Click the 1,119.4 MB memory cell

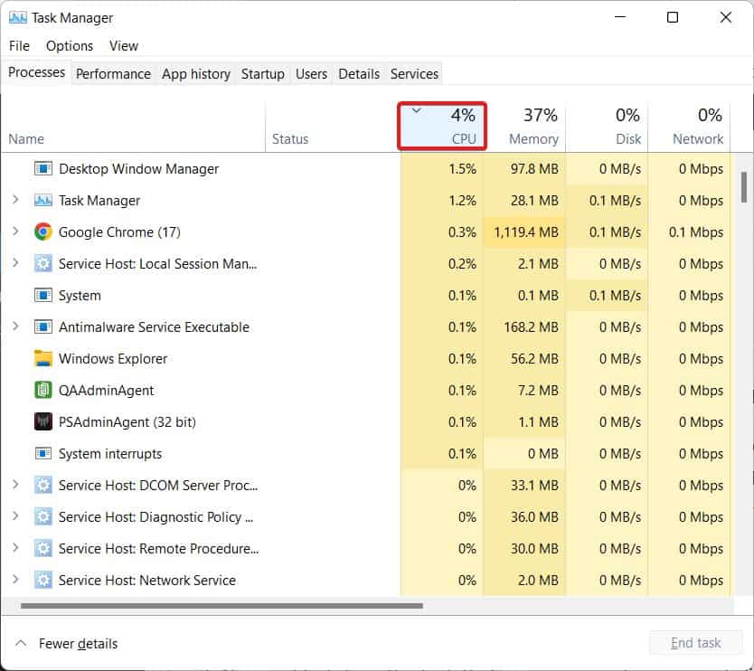(524, 232)
